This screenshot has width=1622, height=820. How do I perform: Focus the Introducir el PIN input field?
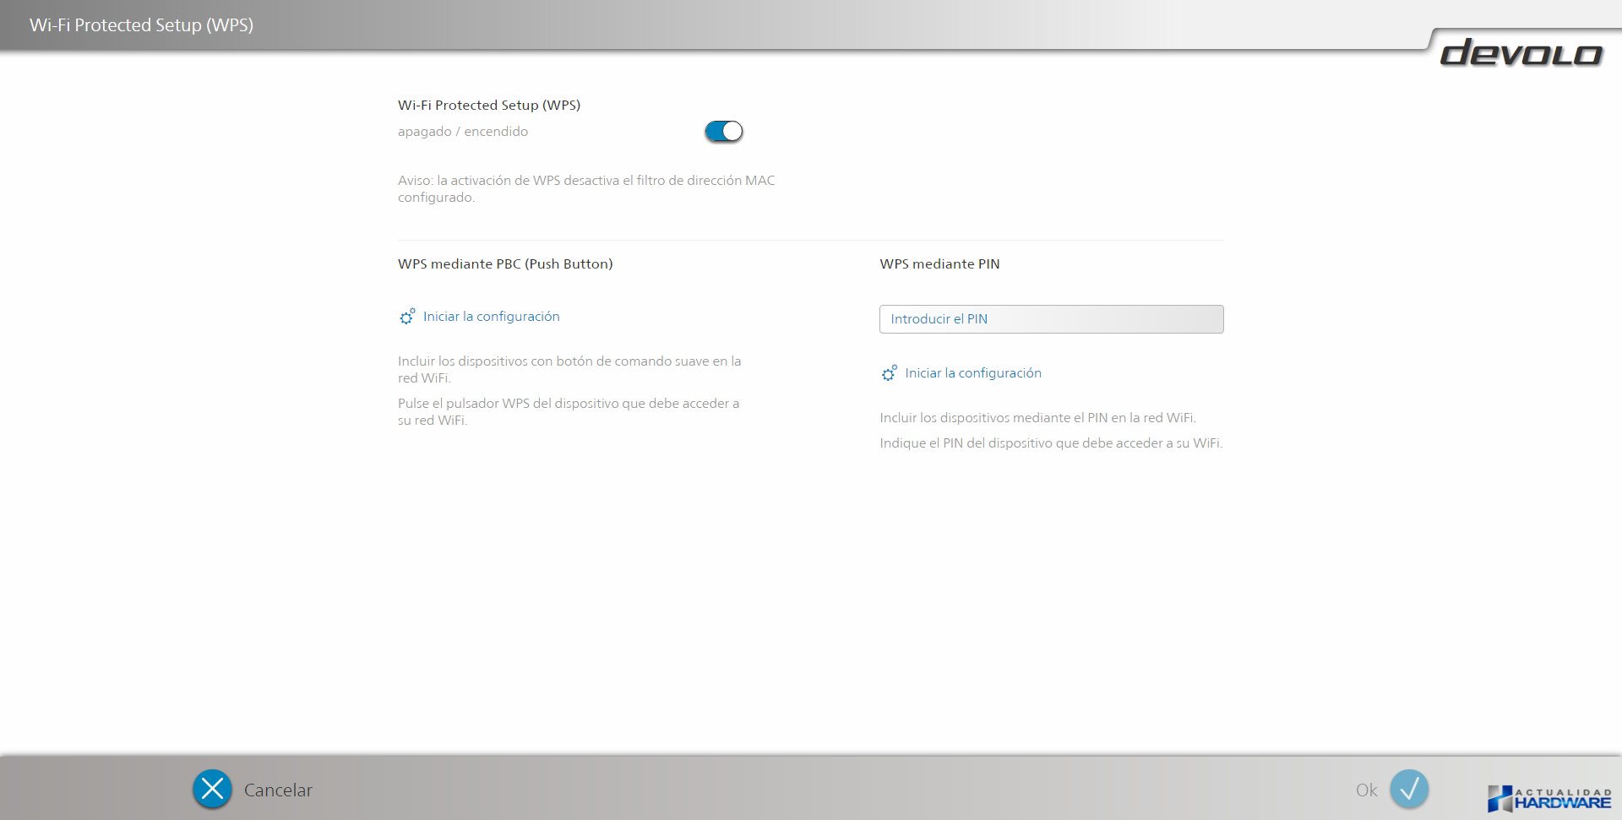click(1051, 319)
